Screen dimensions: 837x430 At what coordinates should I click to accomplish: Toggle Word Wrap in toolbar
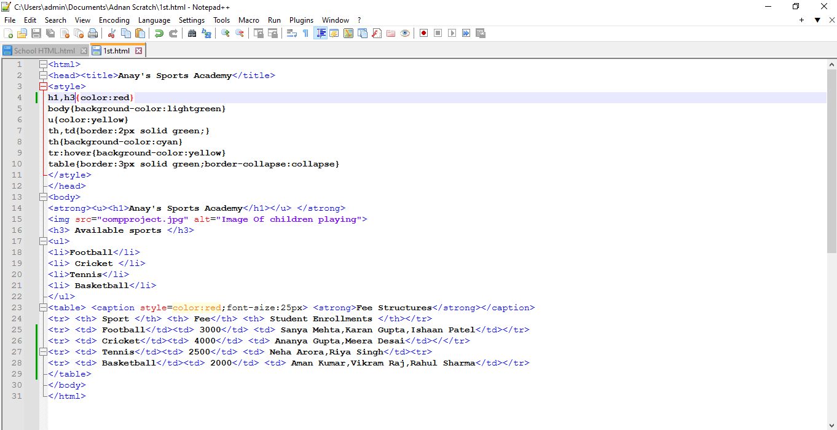click(292, 33)
